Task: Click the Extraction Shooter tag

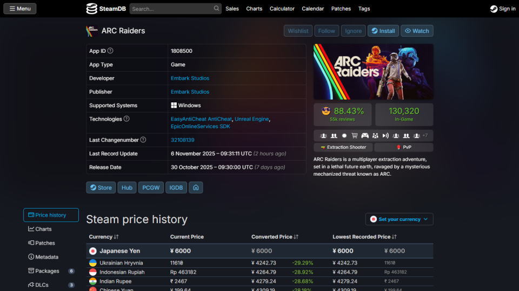Action: [x=343, y=147]
